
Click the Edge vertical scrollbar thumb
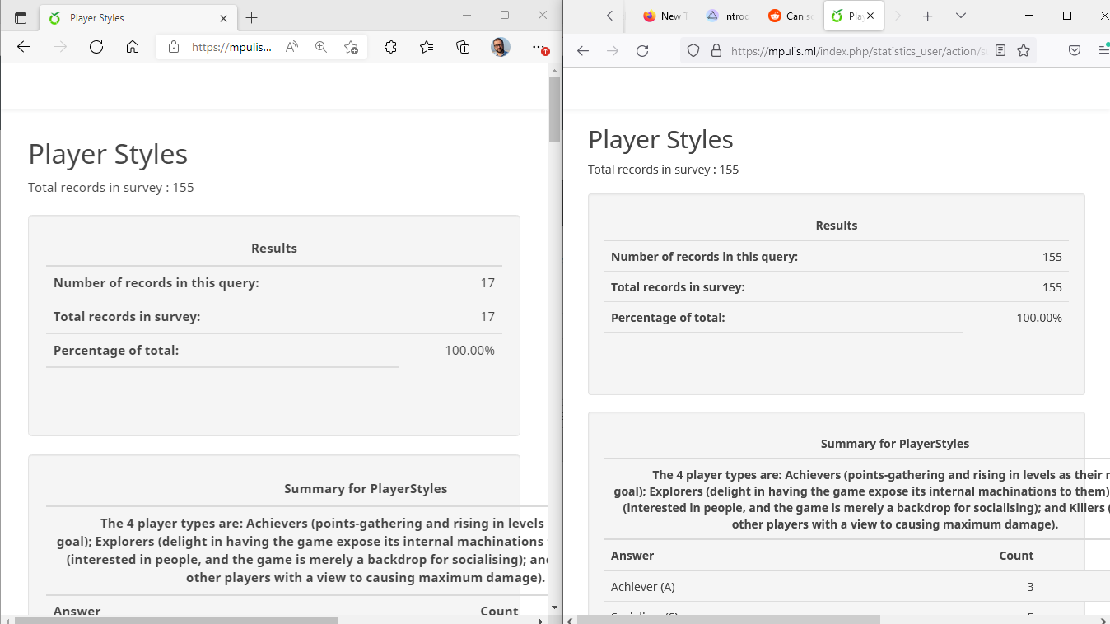tap(554, 109)
